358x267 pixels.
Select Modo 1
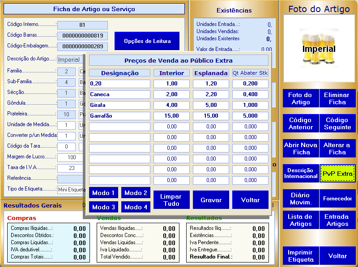point(103,193)
